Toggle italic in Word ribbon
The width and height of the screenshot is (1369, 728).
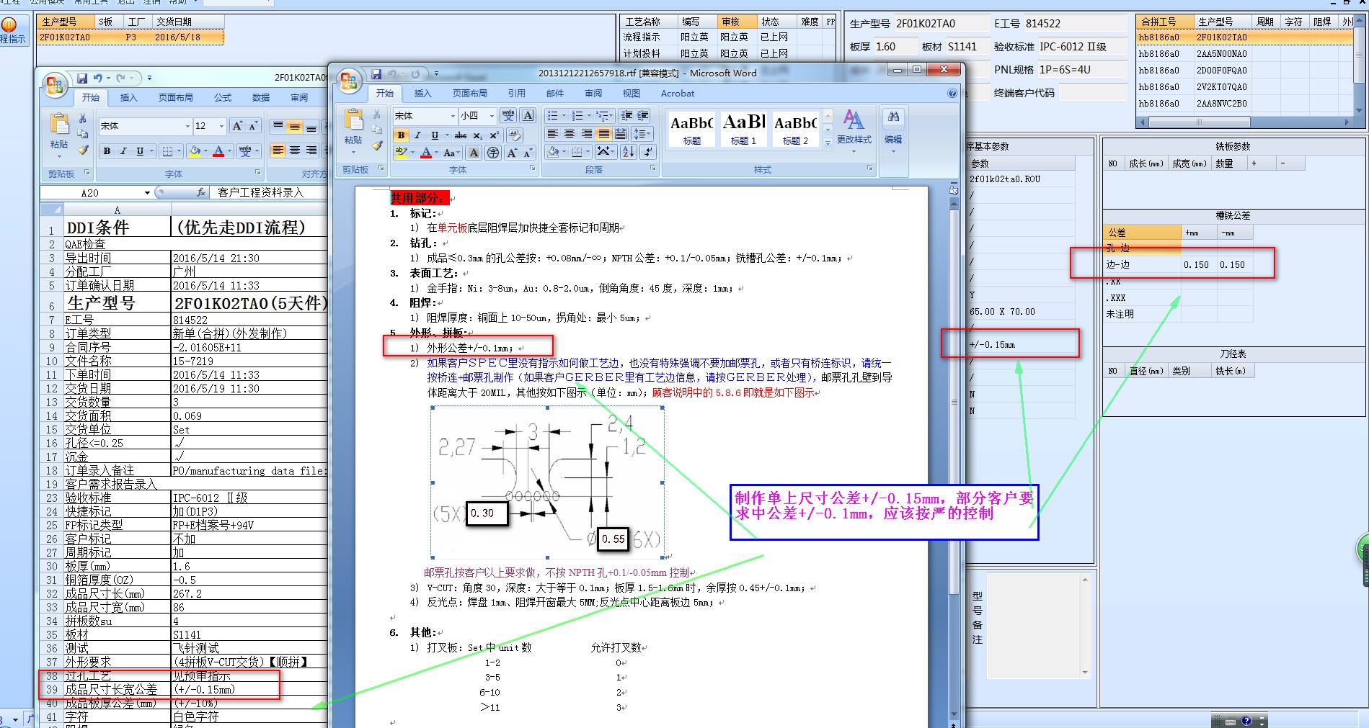(417, 135)
